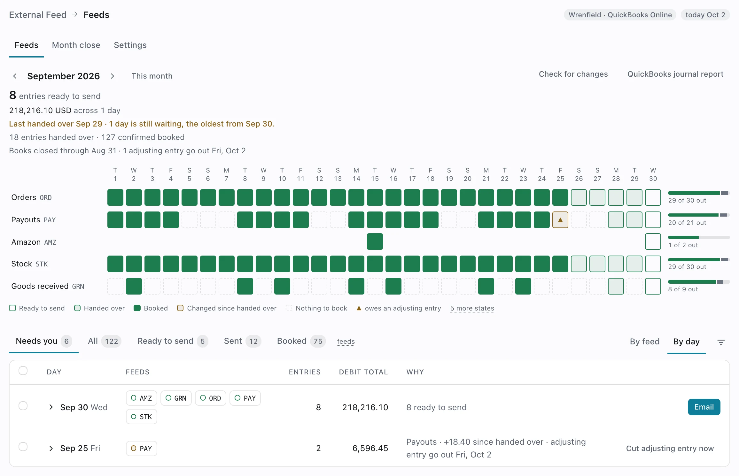Click the Amazon 1 of 2 out progress bar
The width and height of the screenshot is (739, 476).
[x=699, y=237]
